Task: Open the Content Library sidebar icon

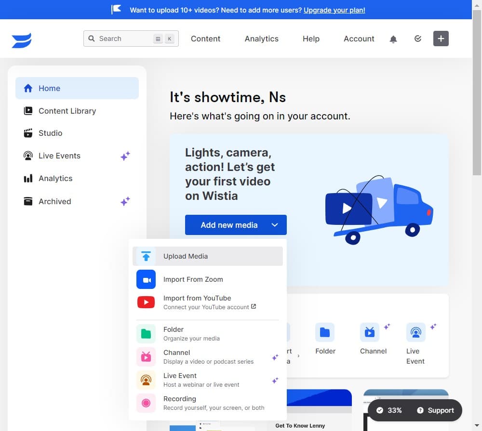Action: [27, 111]
